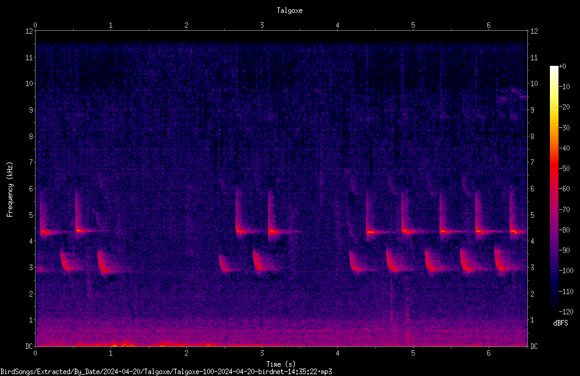Click the first bright call note near 4.3 kHz
Viewport: 580px width, 376px height.
pyautogui.click(x=45, y=232)
